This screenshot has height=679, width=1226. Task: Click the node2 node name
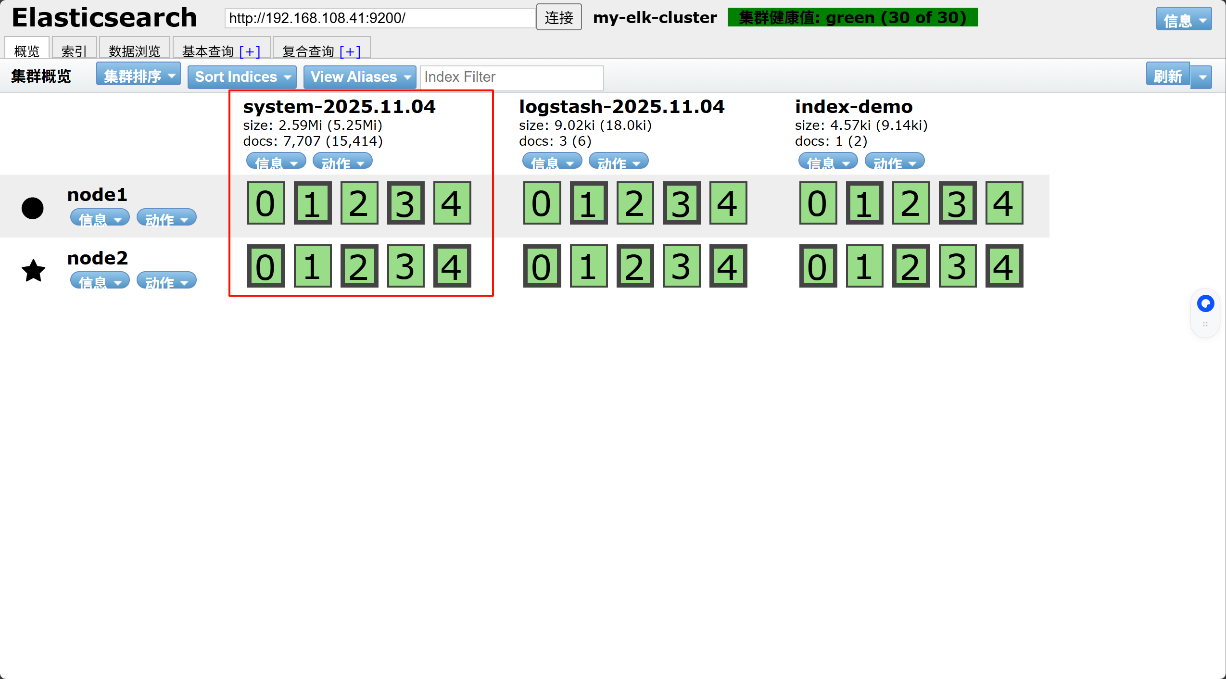point(98,258)
